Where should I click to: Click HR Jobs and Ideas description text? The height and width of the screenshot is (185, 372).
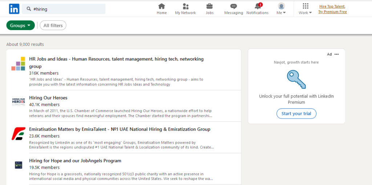pyautogui.click(x=116, y=82)
